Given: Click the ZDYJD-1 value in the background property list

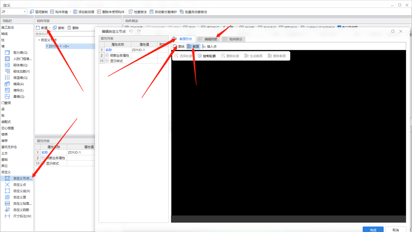Looking at the screenshot, I should pos(81,152).
